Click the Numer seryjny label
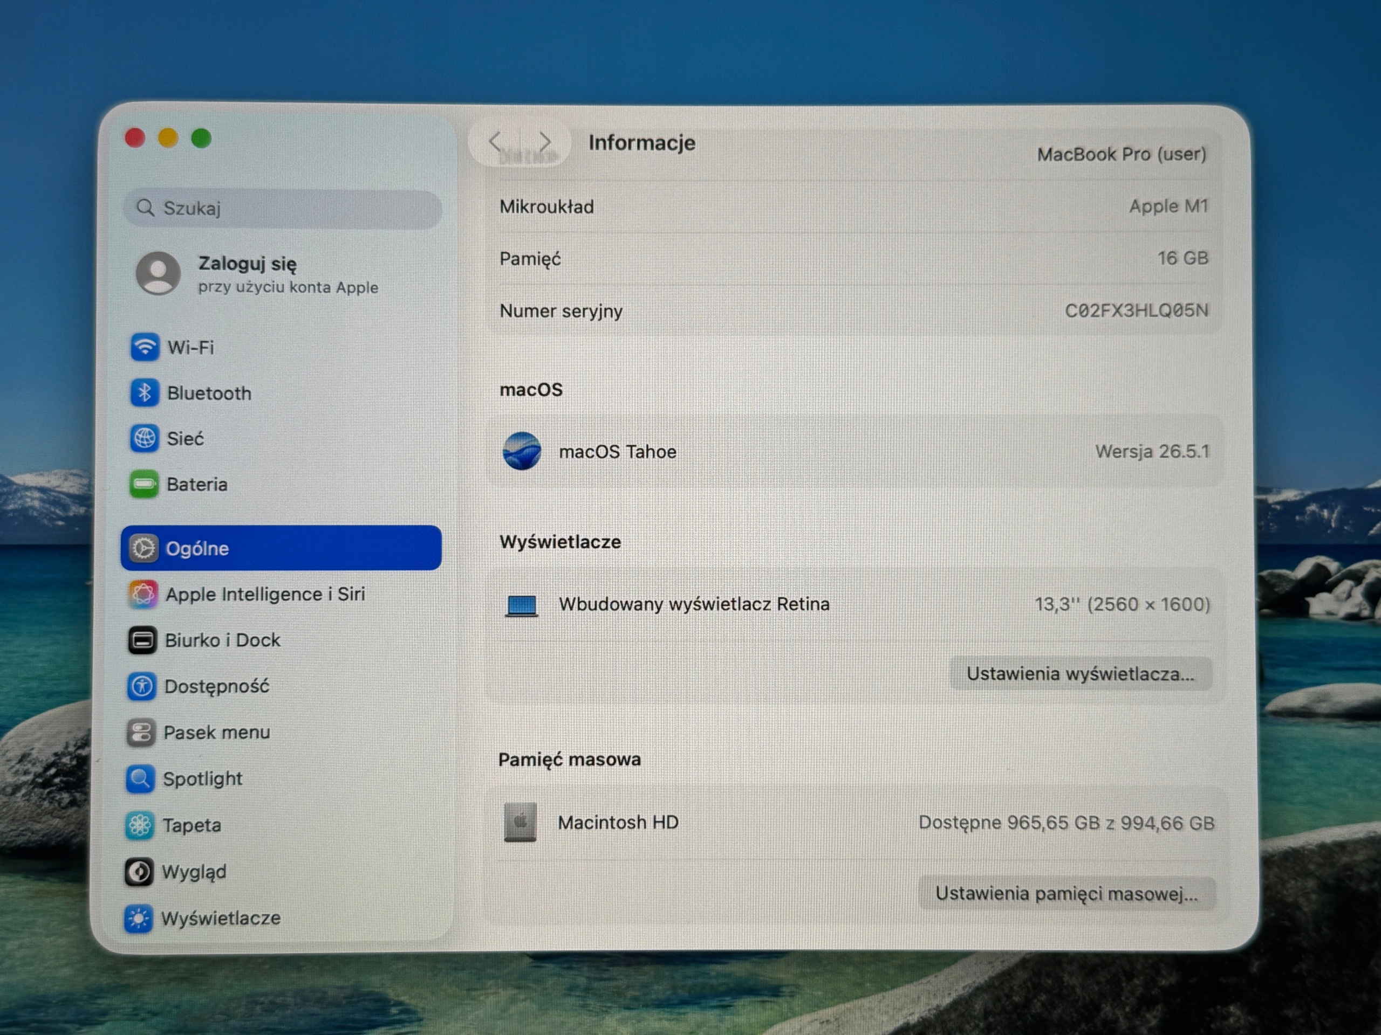Image resolution: width=1381 pixels, height=1035 pixels. [560, 310]
